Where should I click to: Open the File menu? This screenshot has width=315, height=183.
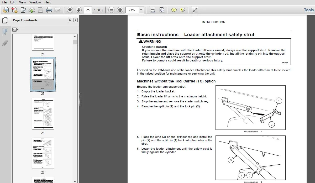coord(4,2)
